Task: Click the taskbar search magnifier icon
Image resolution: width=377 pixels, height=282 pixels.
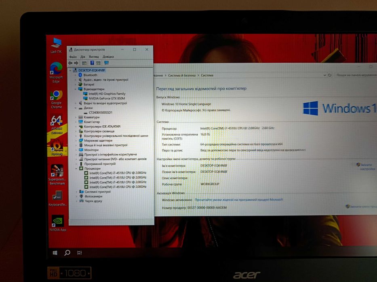Action: coord(67,253)
